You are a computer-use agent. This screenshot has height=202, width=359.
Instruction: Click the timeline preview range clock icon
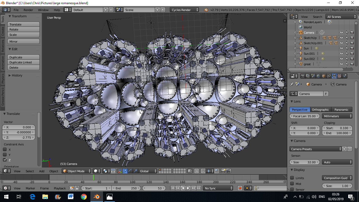(x=72, y=188)
